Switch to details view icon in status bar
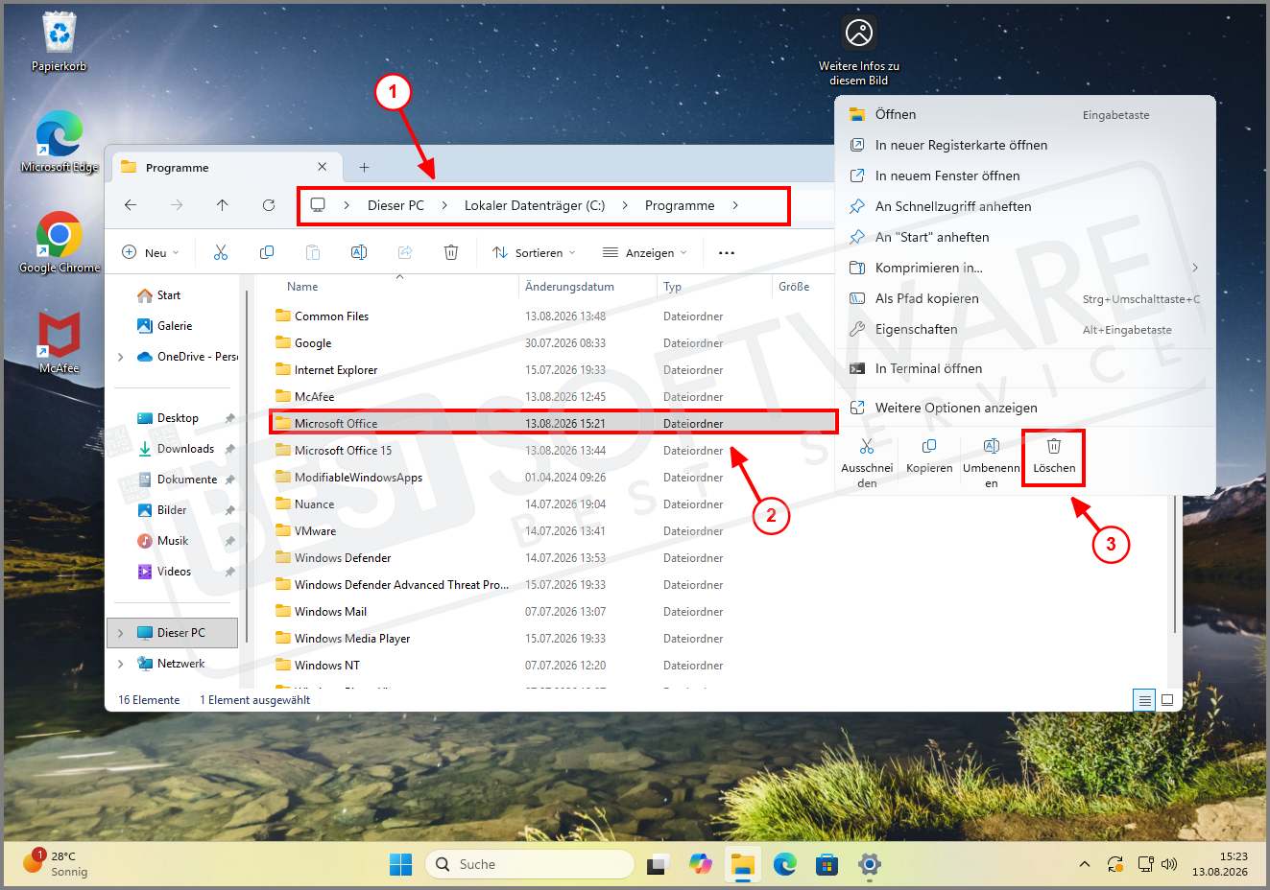 1144,700
